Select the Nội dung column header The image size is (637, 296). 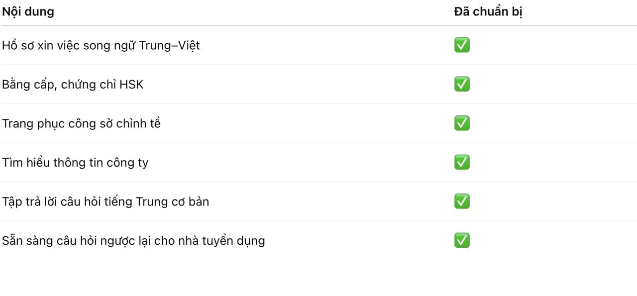[x=28, y=12]
